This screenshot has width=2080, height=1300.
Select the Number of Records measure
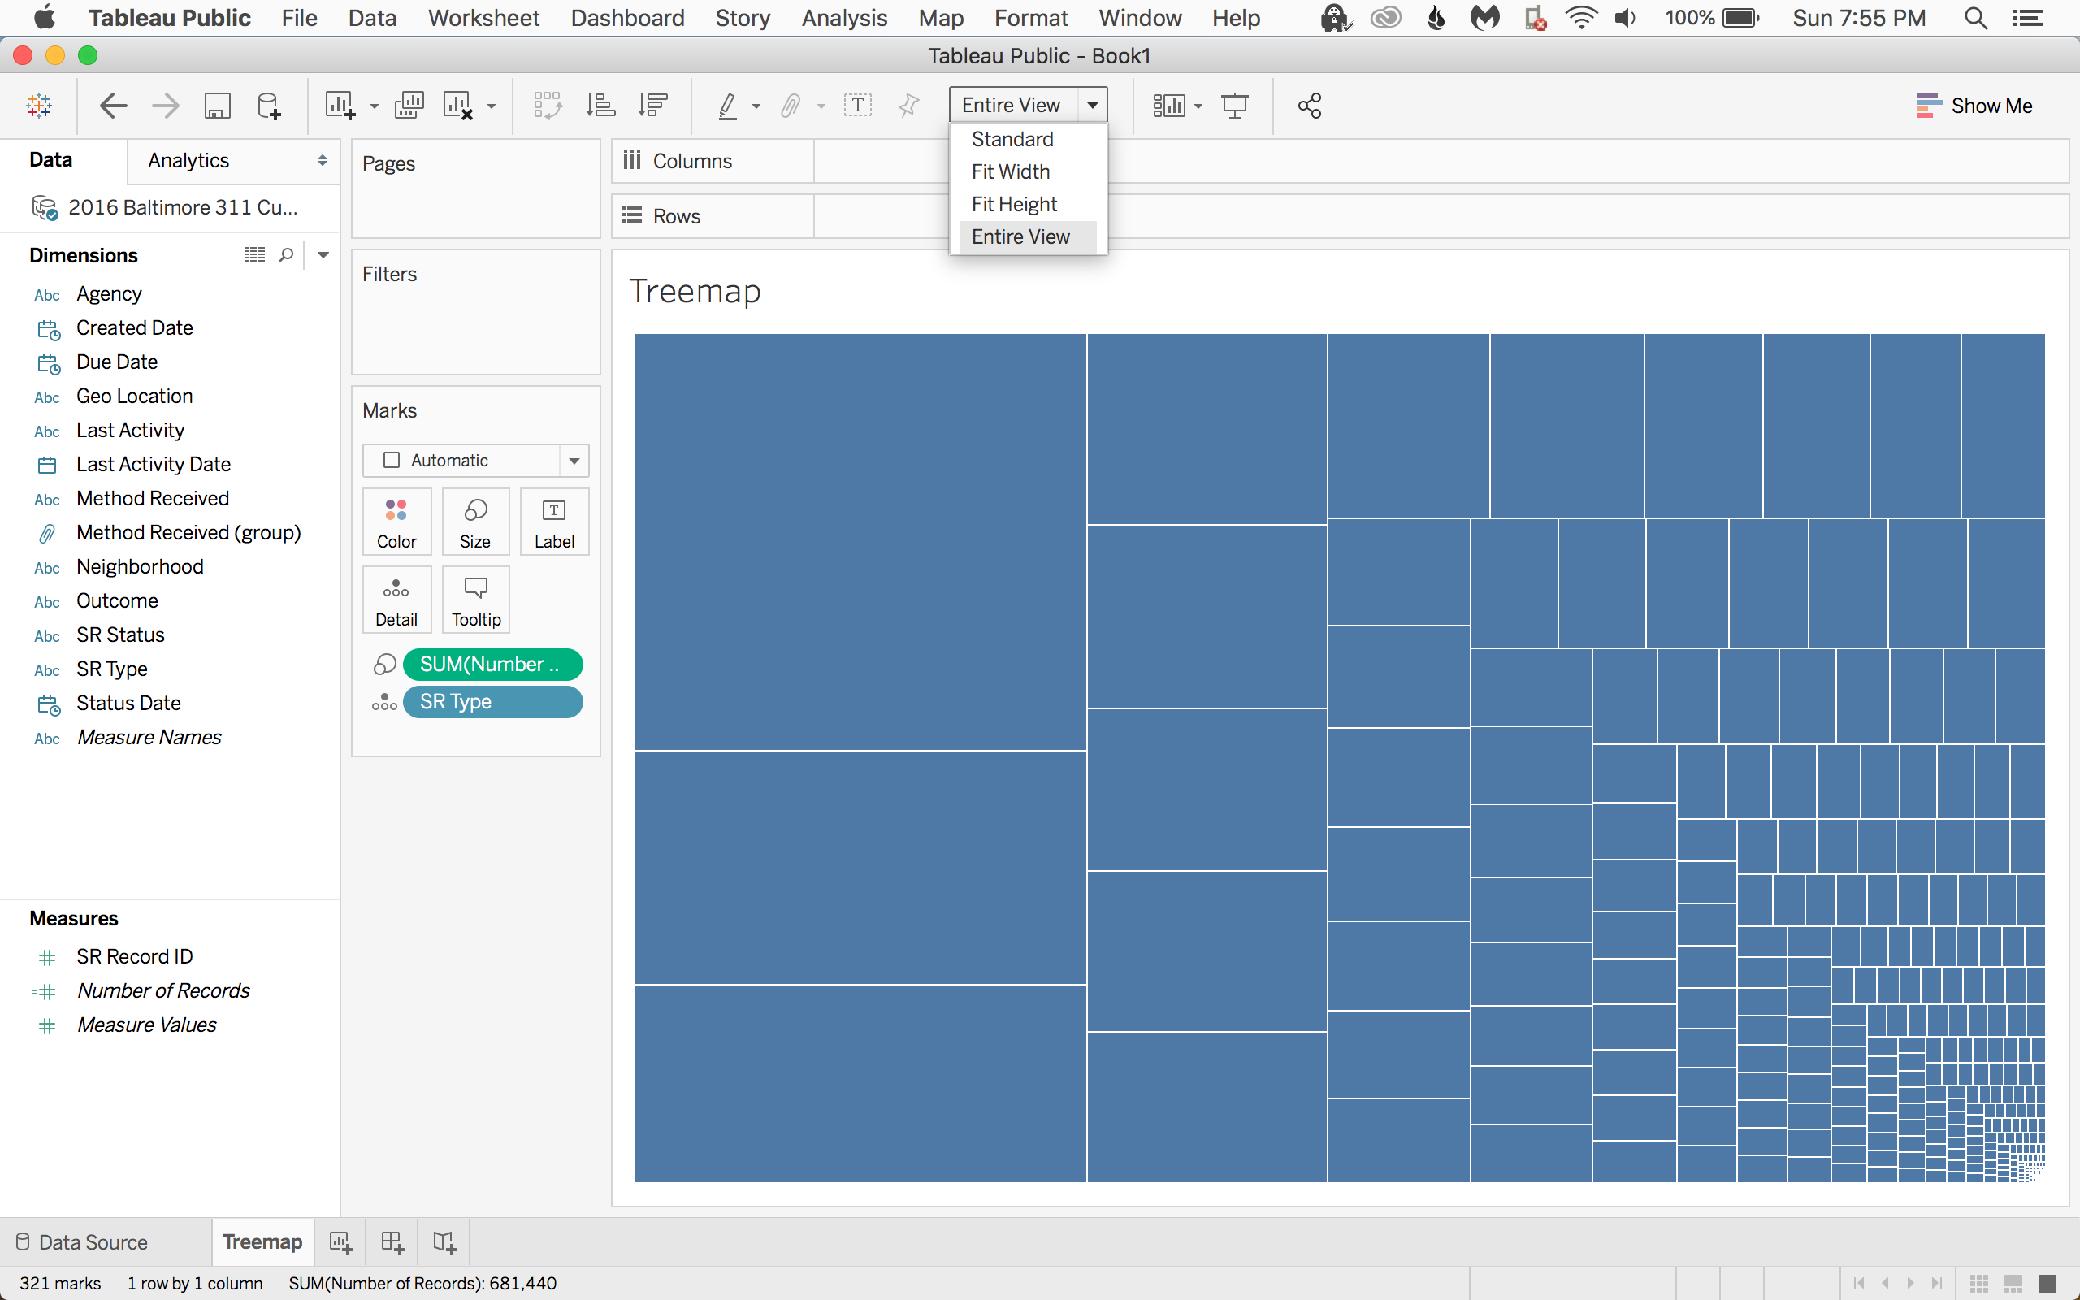coord(163,991)
